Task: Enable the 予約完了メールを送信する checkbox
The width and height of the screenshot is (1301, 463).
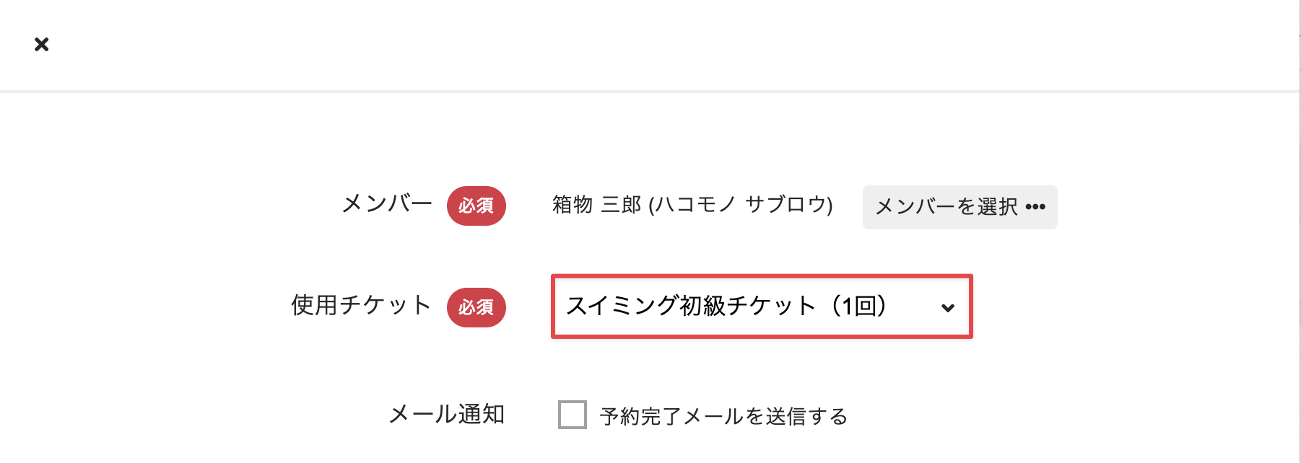Action: tap(572, 415)
